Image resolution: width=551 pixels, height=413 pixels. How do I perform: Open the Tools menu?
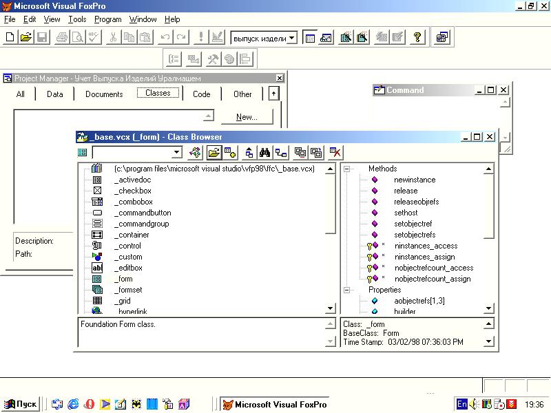click(77, 19)
